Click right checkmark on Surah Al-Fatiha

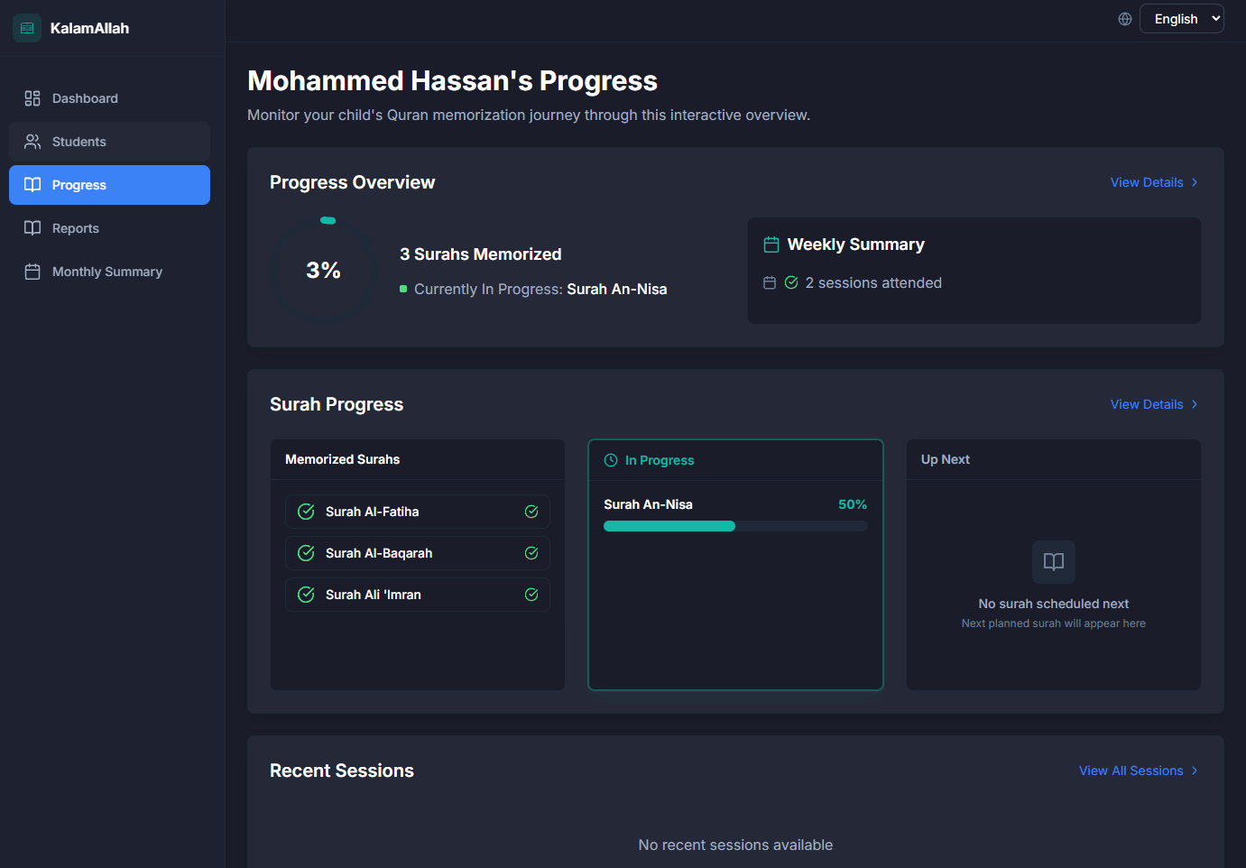coord(531,512)
